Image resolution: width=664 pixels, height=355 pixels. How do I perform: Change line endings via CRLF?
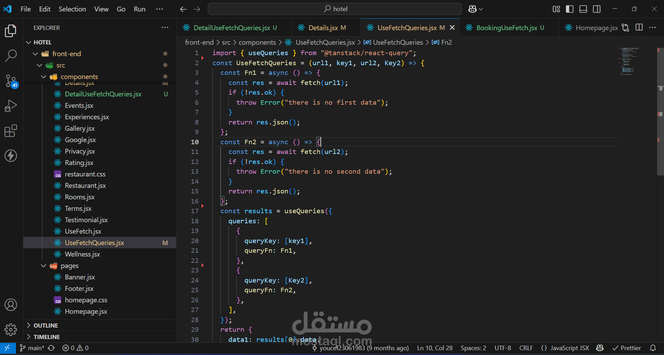point(526,348)
